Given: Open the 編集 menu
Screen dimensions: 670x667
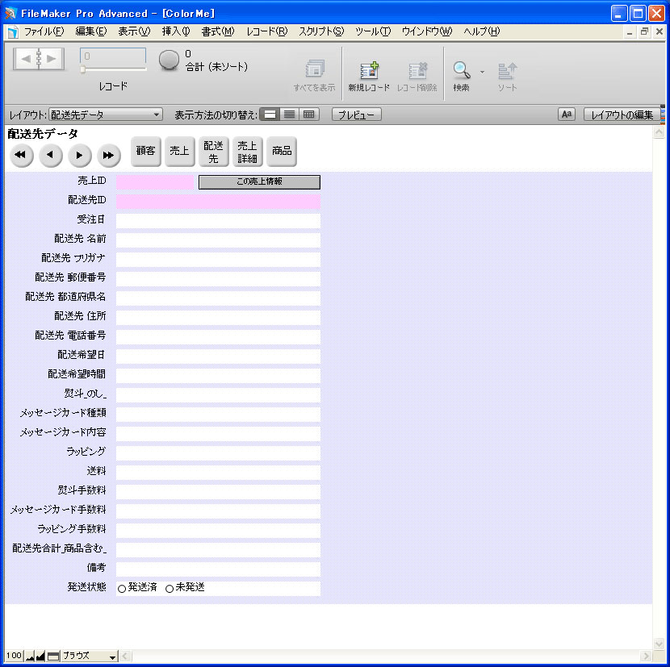Looking at the screenshot, I should tap(91, 31).
